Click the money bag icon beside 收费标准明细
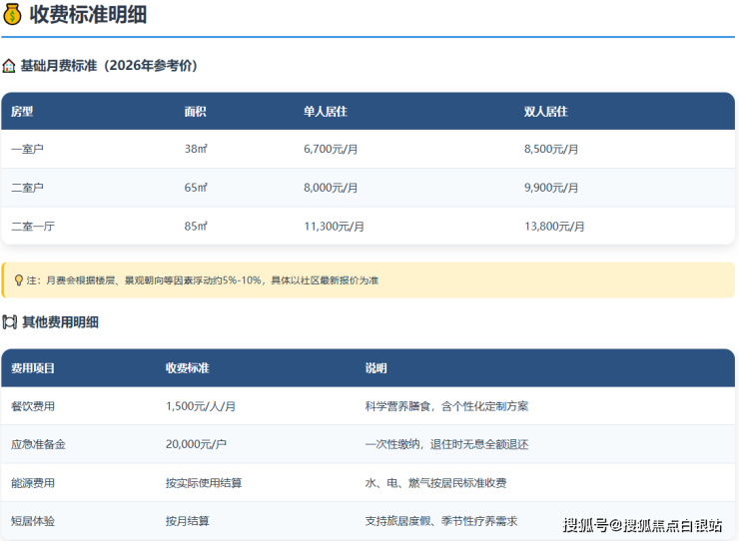The height and width of the screenshot is (541, 739). 12,14
